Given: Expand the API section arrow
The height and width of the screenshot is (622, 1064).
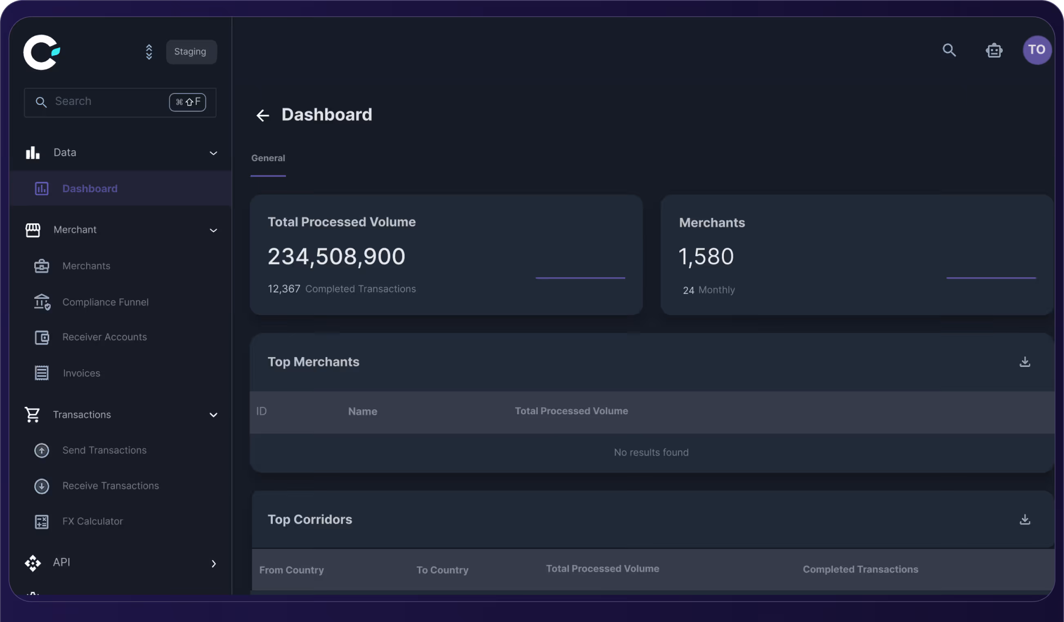Looking at the screenshot, I should (213, 564).
